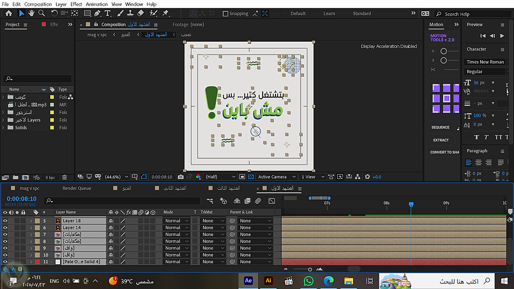The image size is (514, 289).
Task: Choose the Pen tool
Action: click(97, 13)
